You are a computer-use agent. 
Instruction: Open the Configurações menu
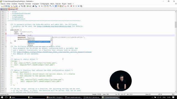point(45,4)
